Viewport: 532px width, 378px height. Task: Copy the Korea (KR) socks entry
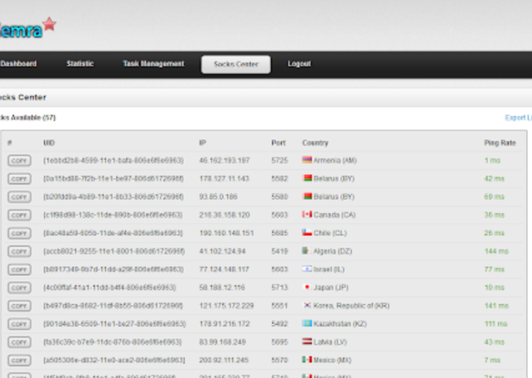(19, 306)
